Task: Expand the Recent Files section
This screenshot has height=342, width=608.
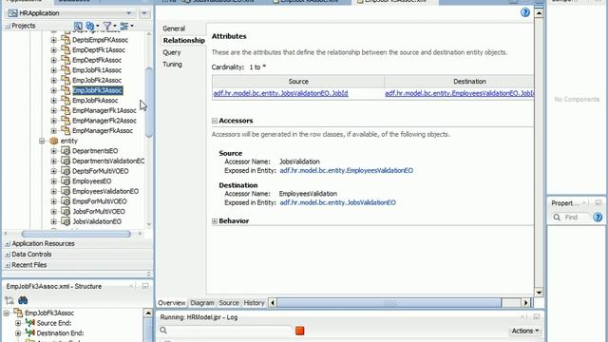Action: tap(8, 265)
